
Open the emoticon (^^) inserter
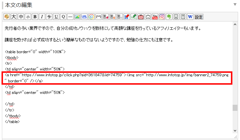click(x=99, y=17)
